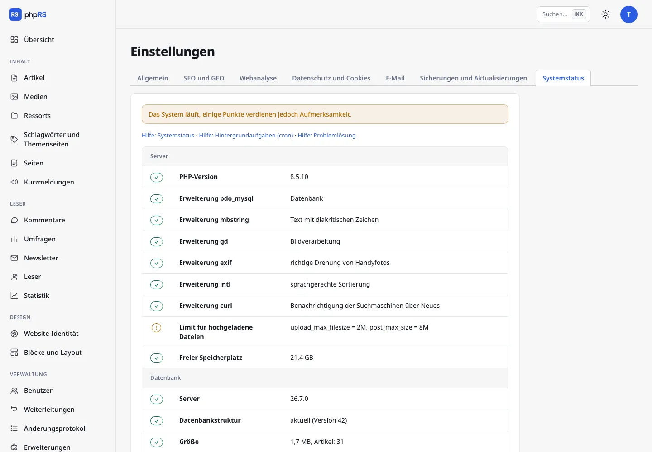652x452 pixels.
Task: Click the Schlagwörter tag icon
Action: (x=14, y=139)
